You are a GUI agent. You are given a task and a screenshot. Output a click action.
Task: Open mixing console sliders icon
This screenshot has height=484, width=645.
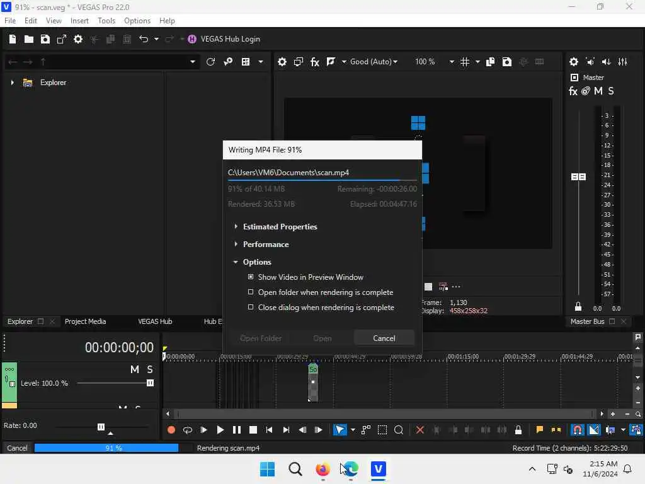coord(623,62)
